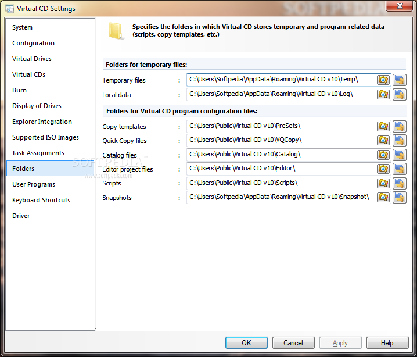The image size is (417, 357).
Task: Go to Virtual Drives settings
Action: click(x=50, y=59)
